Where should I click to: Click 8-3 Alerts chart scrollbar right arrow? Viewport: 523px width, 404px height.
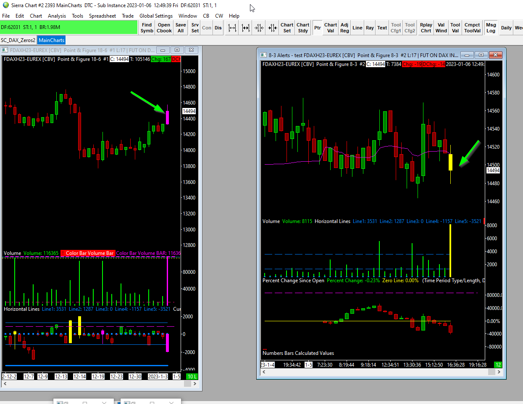(499, 372)
